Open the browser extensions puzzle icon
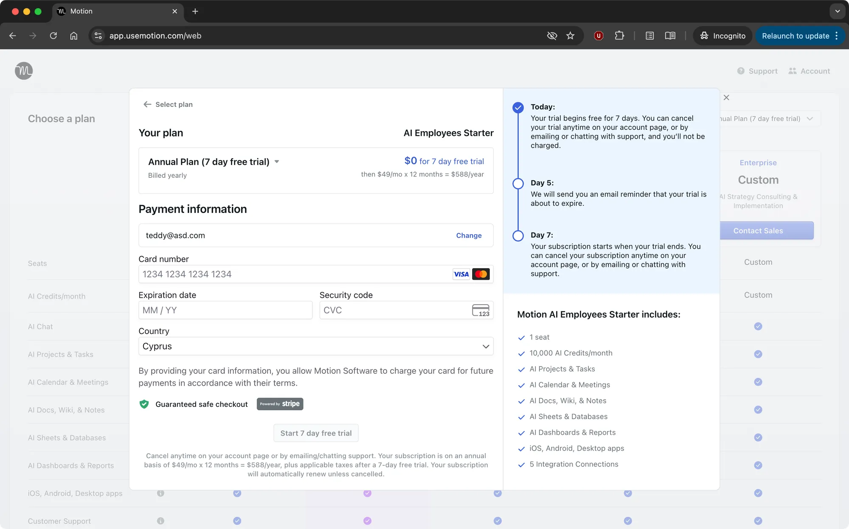This screenshot has height=529, width=849. coord(619,36)
